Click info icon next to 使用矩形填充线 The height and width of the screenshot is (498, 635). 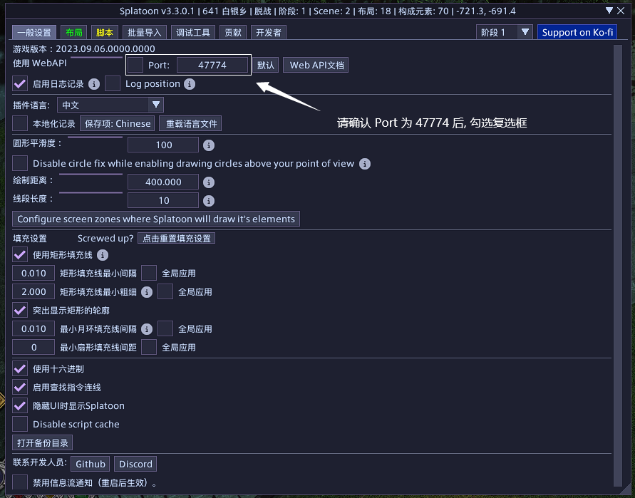[x=103, y=255]
